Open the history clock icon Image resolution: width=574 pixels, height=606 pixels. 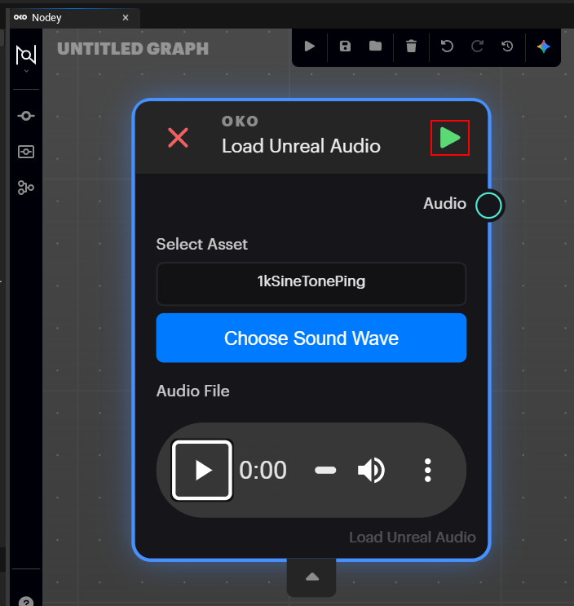pos(507,46)
